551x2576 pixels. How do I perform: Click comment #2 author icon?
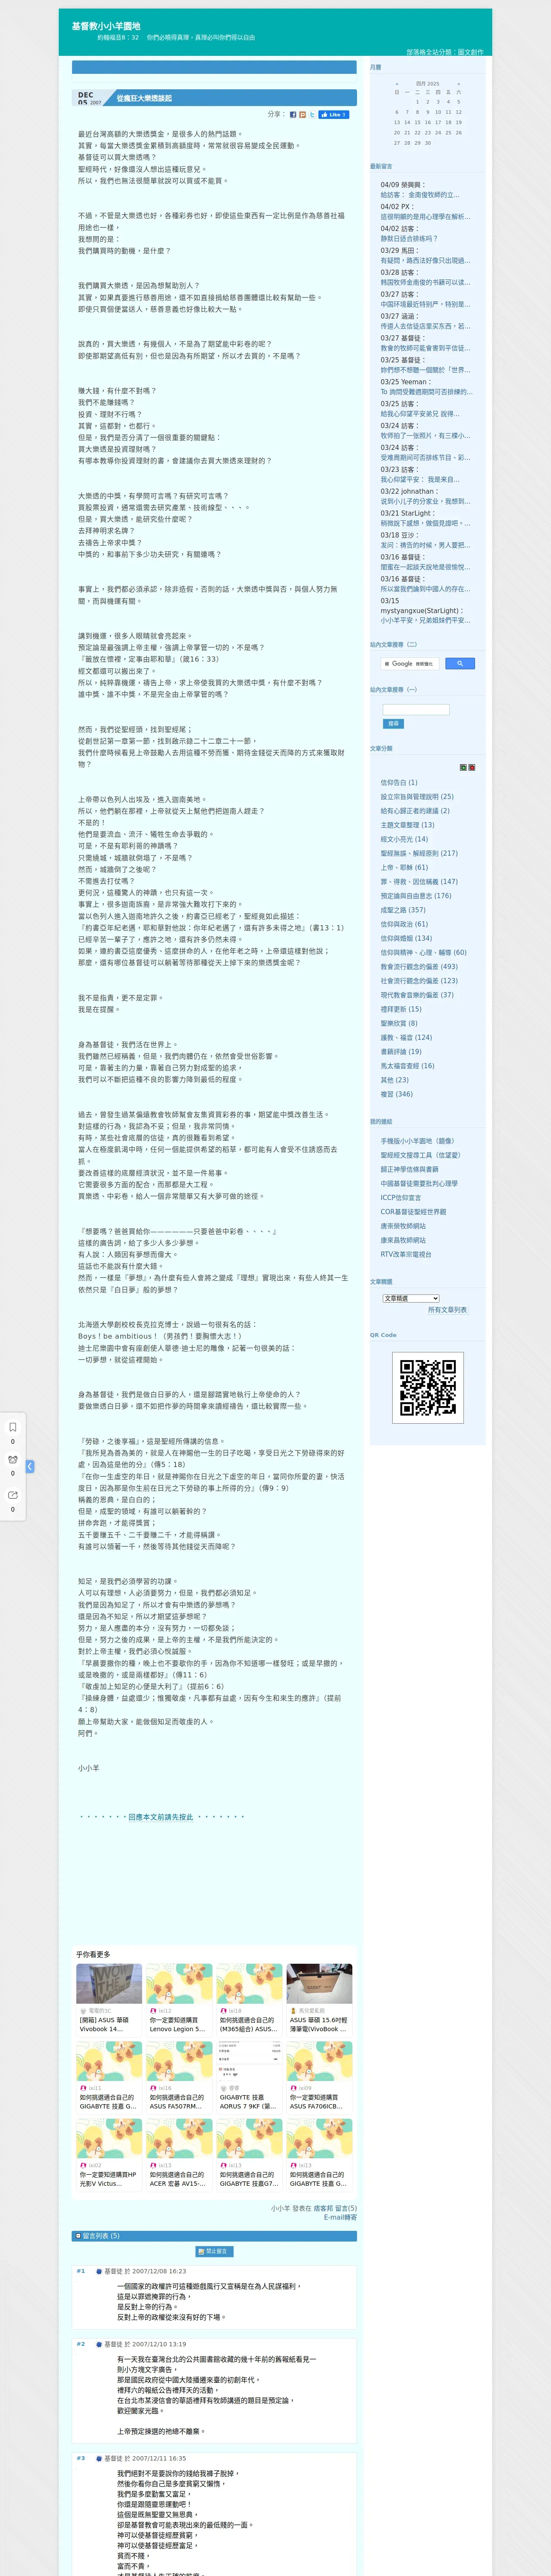pyautogui.click(x=100, y=2344)
